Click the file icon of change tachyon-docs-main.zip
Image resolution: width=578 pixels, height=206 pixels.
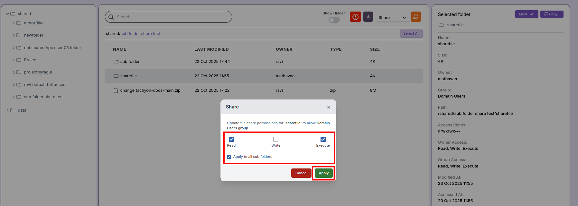coord(116,90)
